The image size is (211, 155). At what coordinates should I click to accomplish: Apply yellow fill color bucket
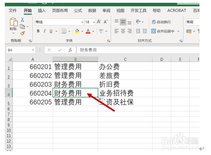[x=77, y=31]
